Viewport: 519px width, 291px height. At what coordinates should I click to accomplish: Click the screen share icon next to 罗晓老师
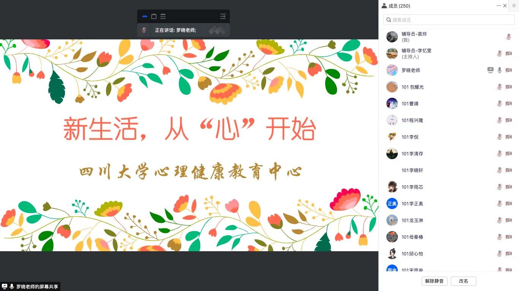491,70
